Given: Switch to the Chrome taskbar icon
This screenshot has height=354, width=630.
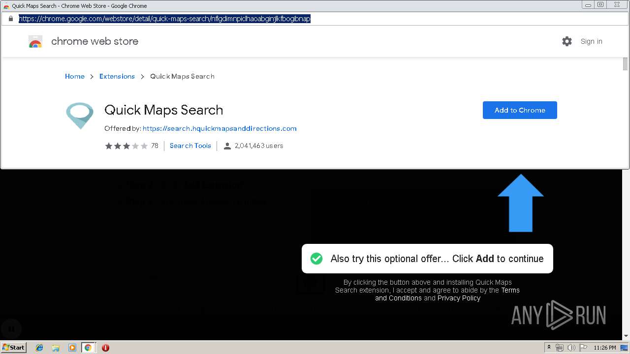Looking at the screenshot, I should [x=88, y=348].
